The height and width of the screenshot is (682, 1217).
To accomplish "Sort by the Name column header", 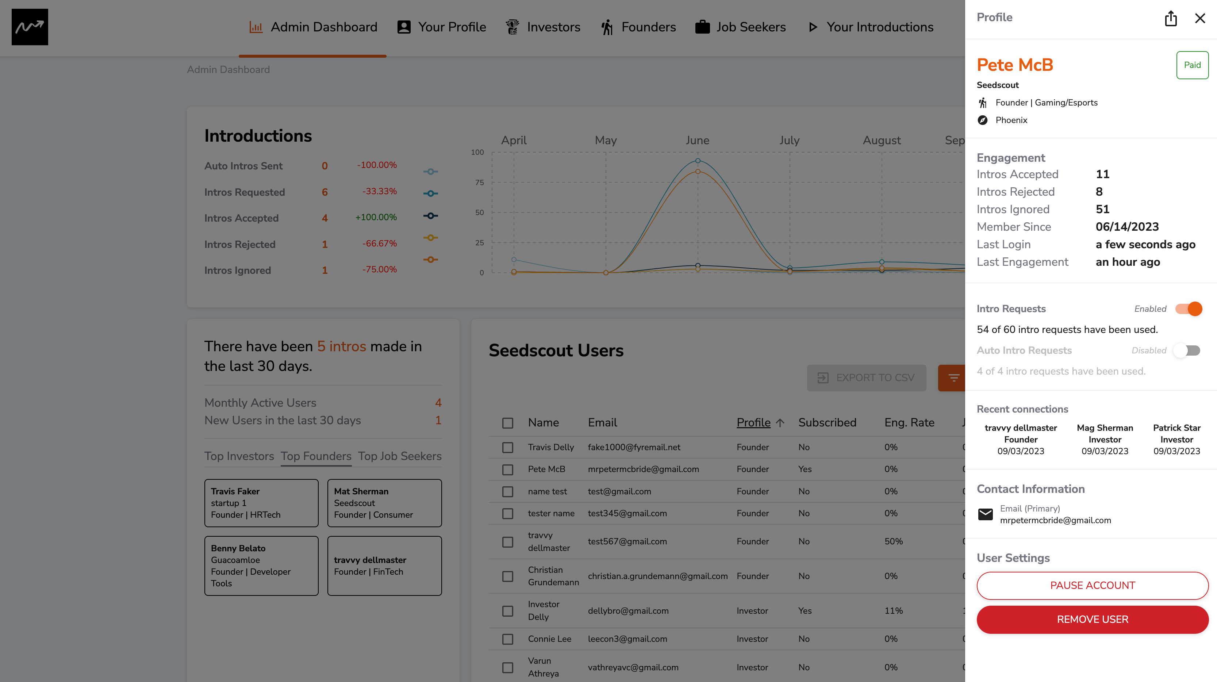I will (543, 422).
